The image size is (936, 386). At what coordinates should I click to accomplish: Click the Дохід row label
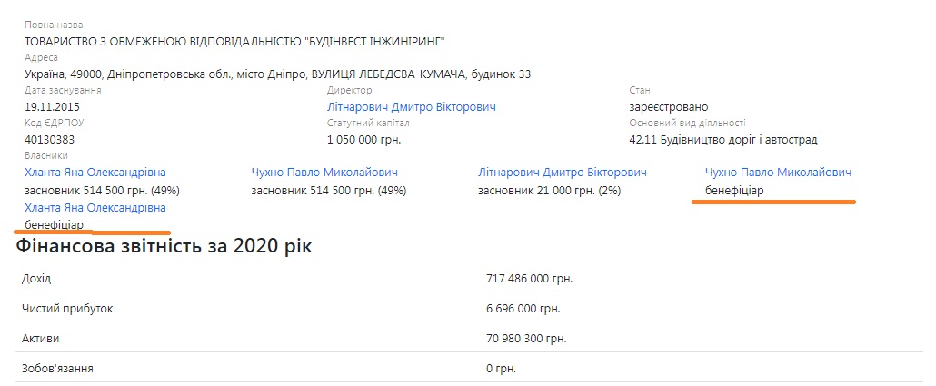[36, 278]
